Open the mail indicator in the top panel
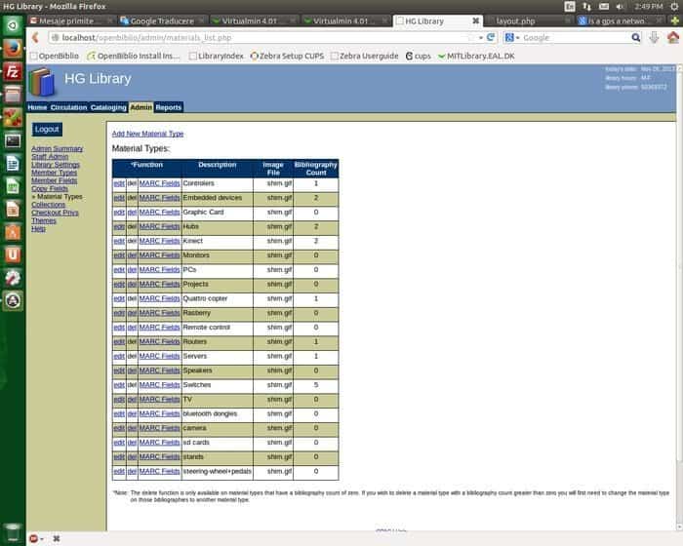Viewport: 683px width, 546px height. pyautogui.click(x=604, y=6)
